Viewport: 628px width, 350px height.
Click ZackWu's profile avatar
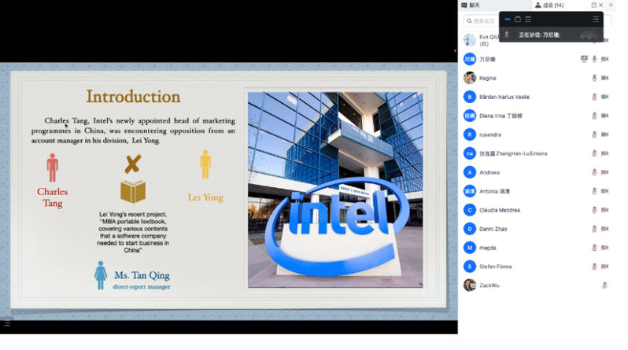470,286
